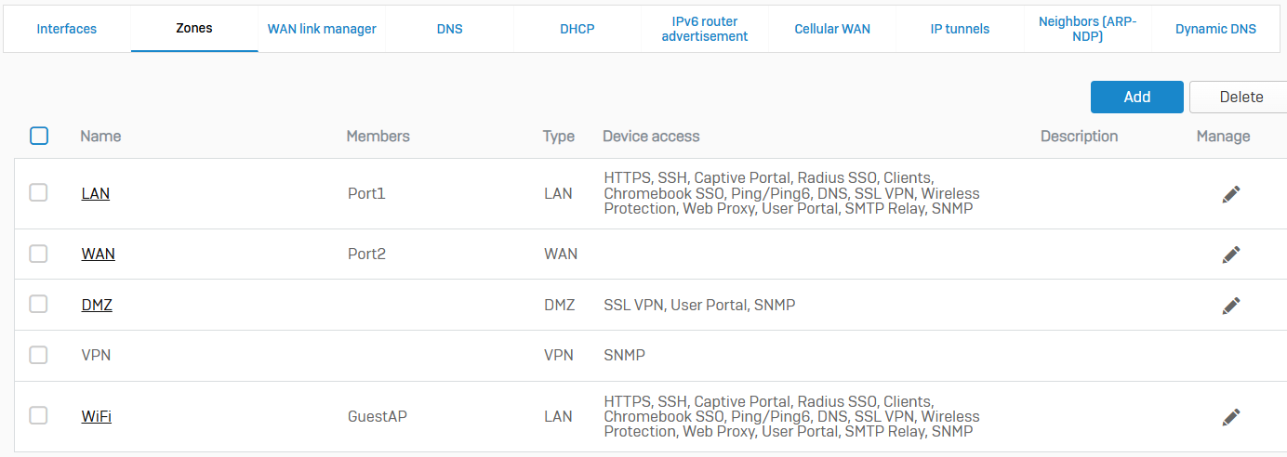
Task: Open the Dynamic DNS tab
Action: pyautogui.click(x=1215, y=29)
